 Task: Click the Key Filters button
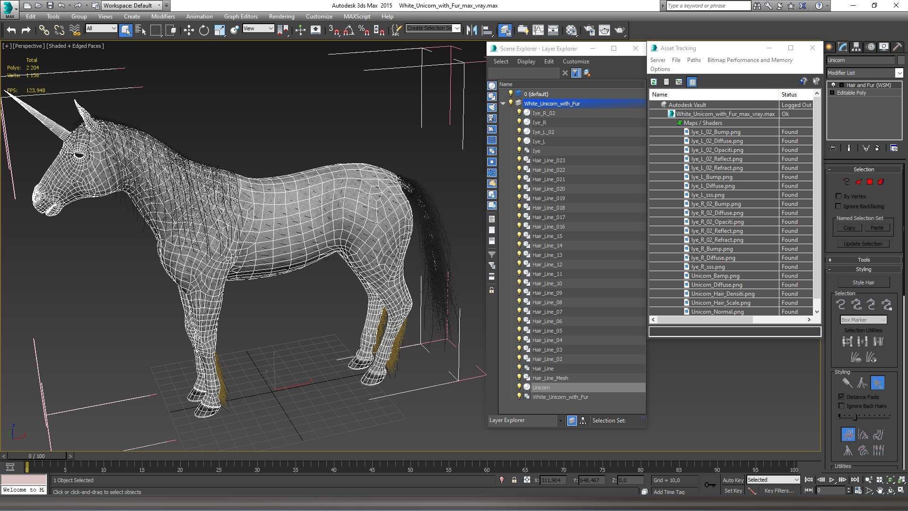click(x=779, y=491)
